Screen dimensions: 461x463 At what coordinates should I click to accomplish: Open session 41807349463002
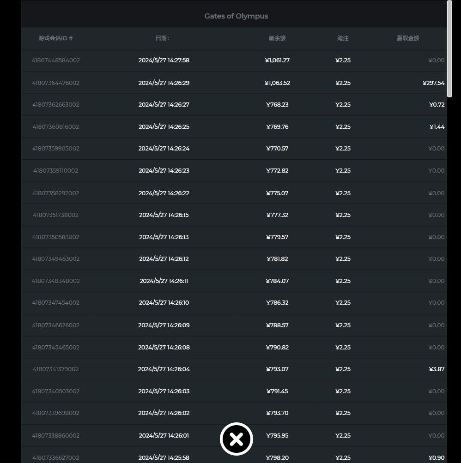click(56, 259)
